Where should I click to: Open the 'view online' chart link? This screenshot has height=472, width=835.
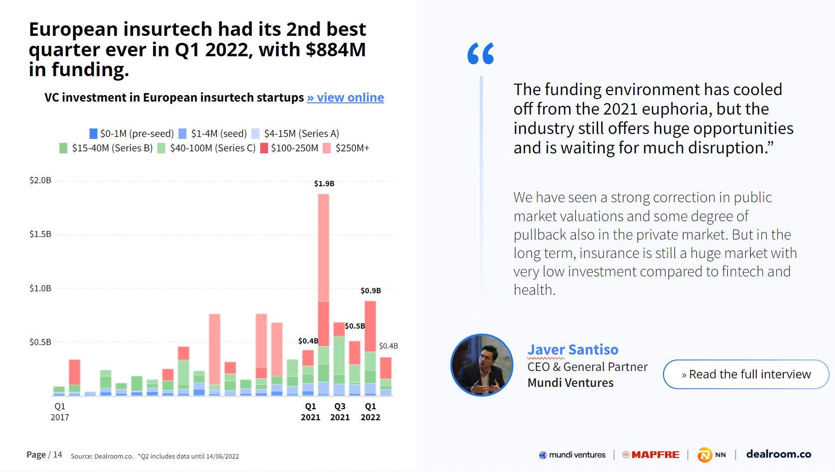345,98
